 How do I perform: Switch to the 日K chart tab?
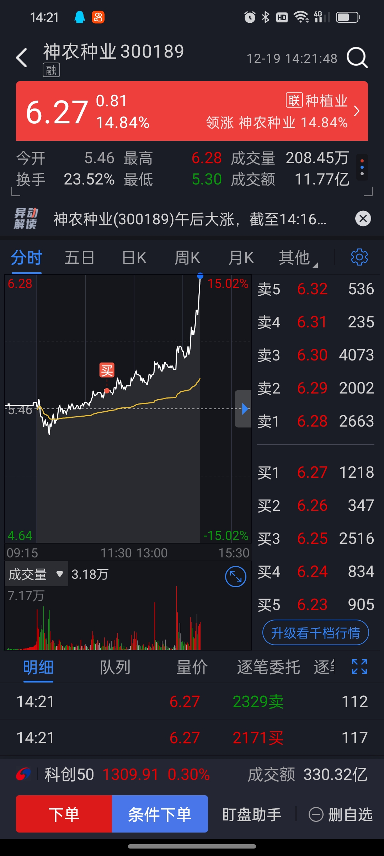pyautogui.click(x=134, y=257)
